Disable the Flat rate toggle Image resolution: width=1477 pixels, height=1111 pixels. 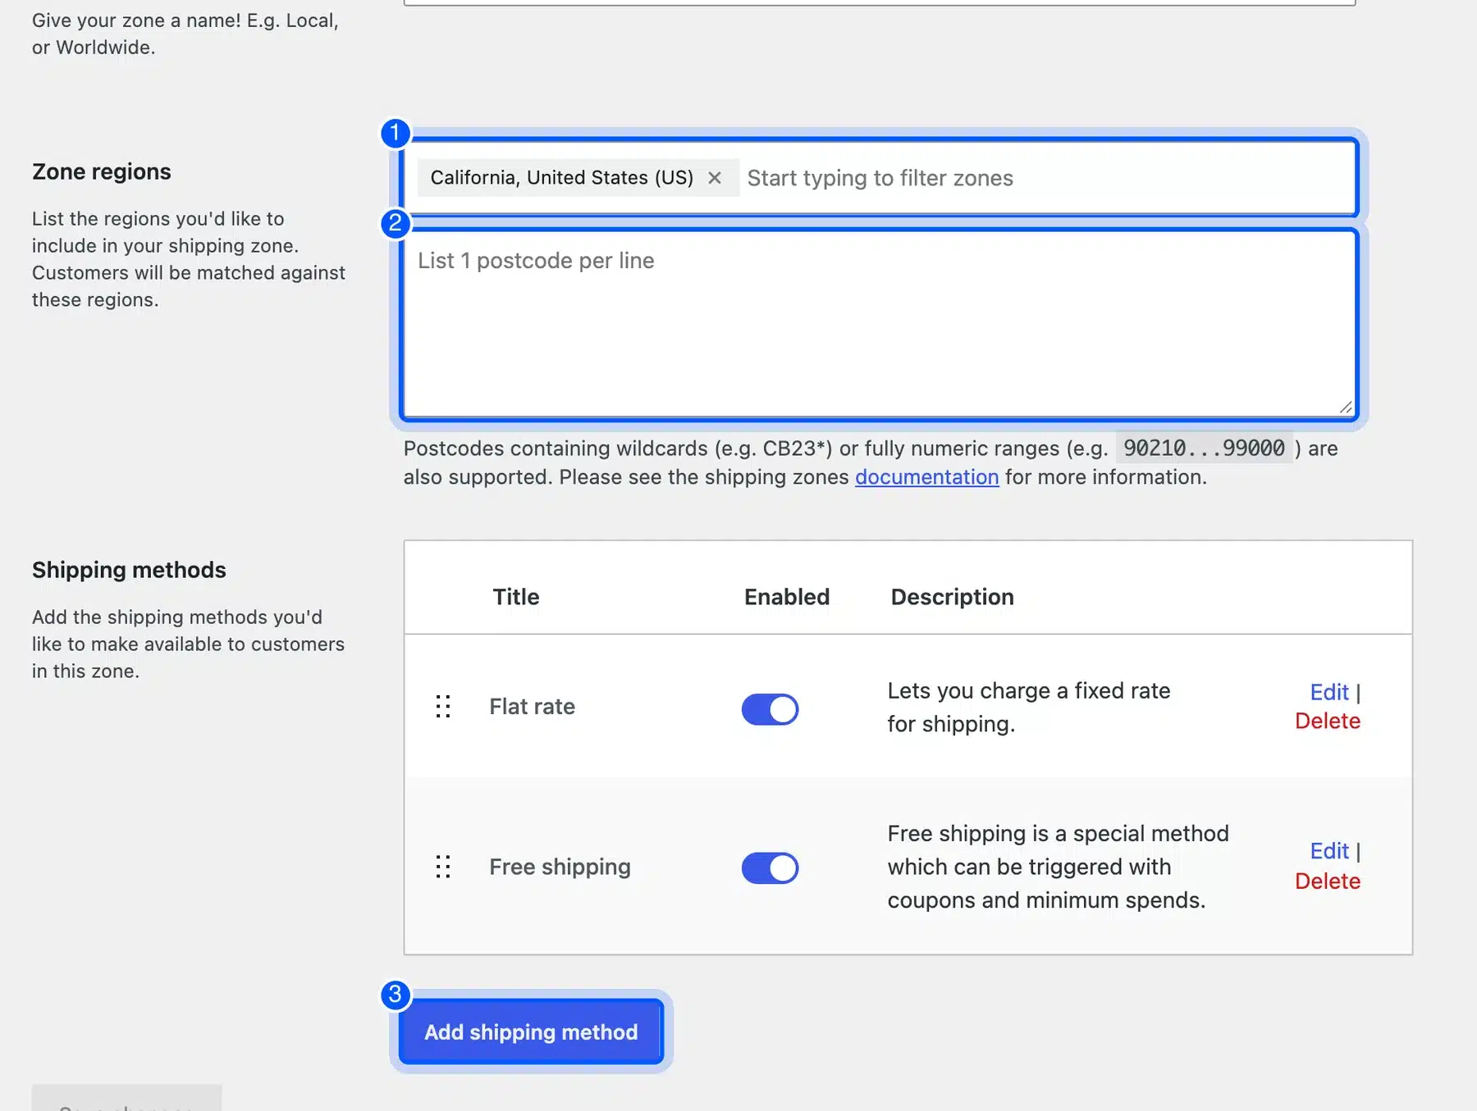coord(770,709)
